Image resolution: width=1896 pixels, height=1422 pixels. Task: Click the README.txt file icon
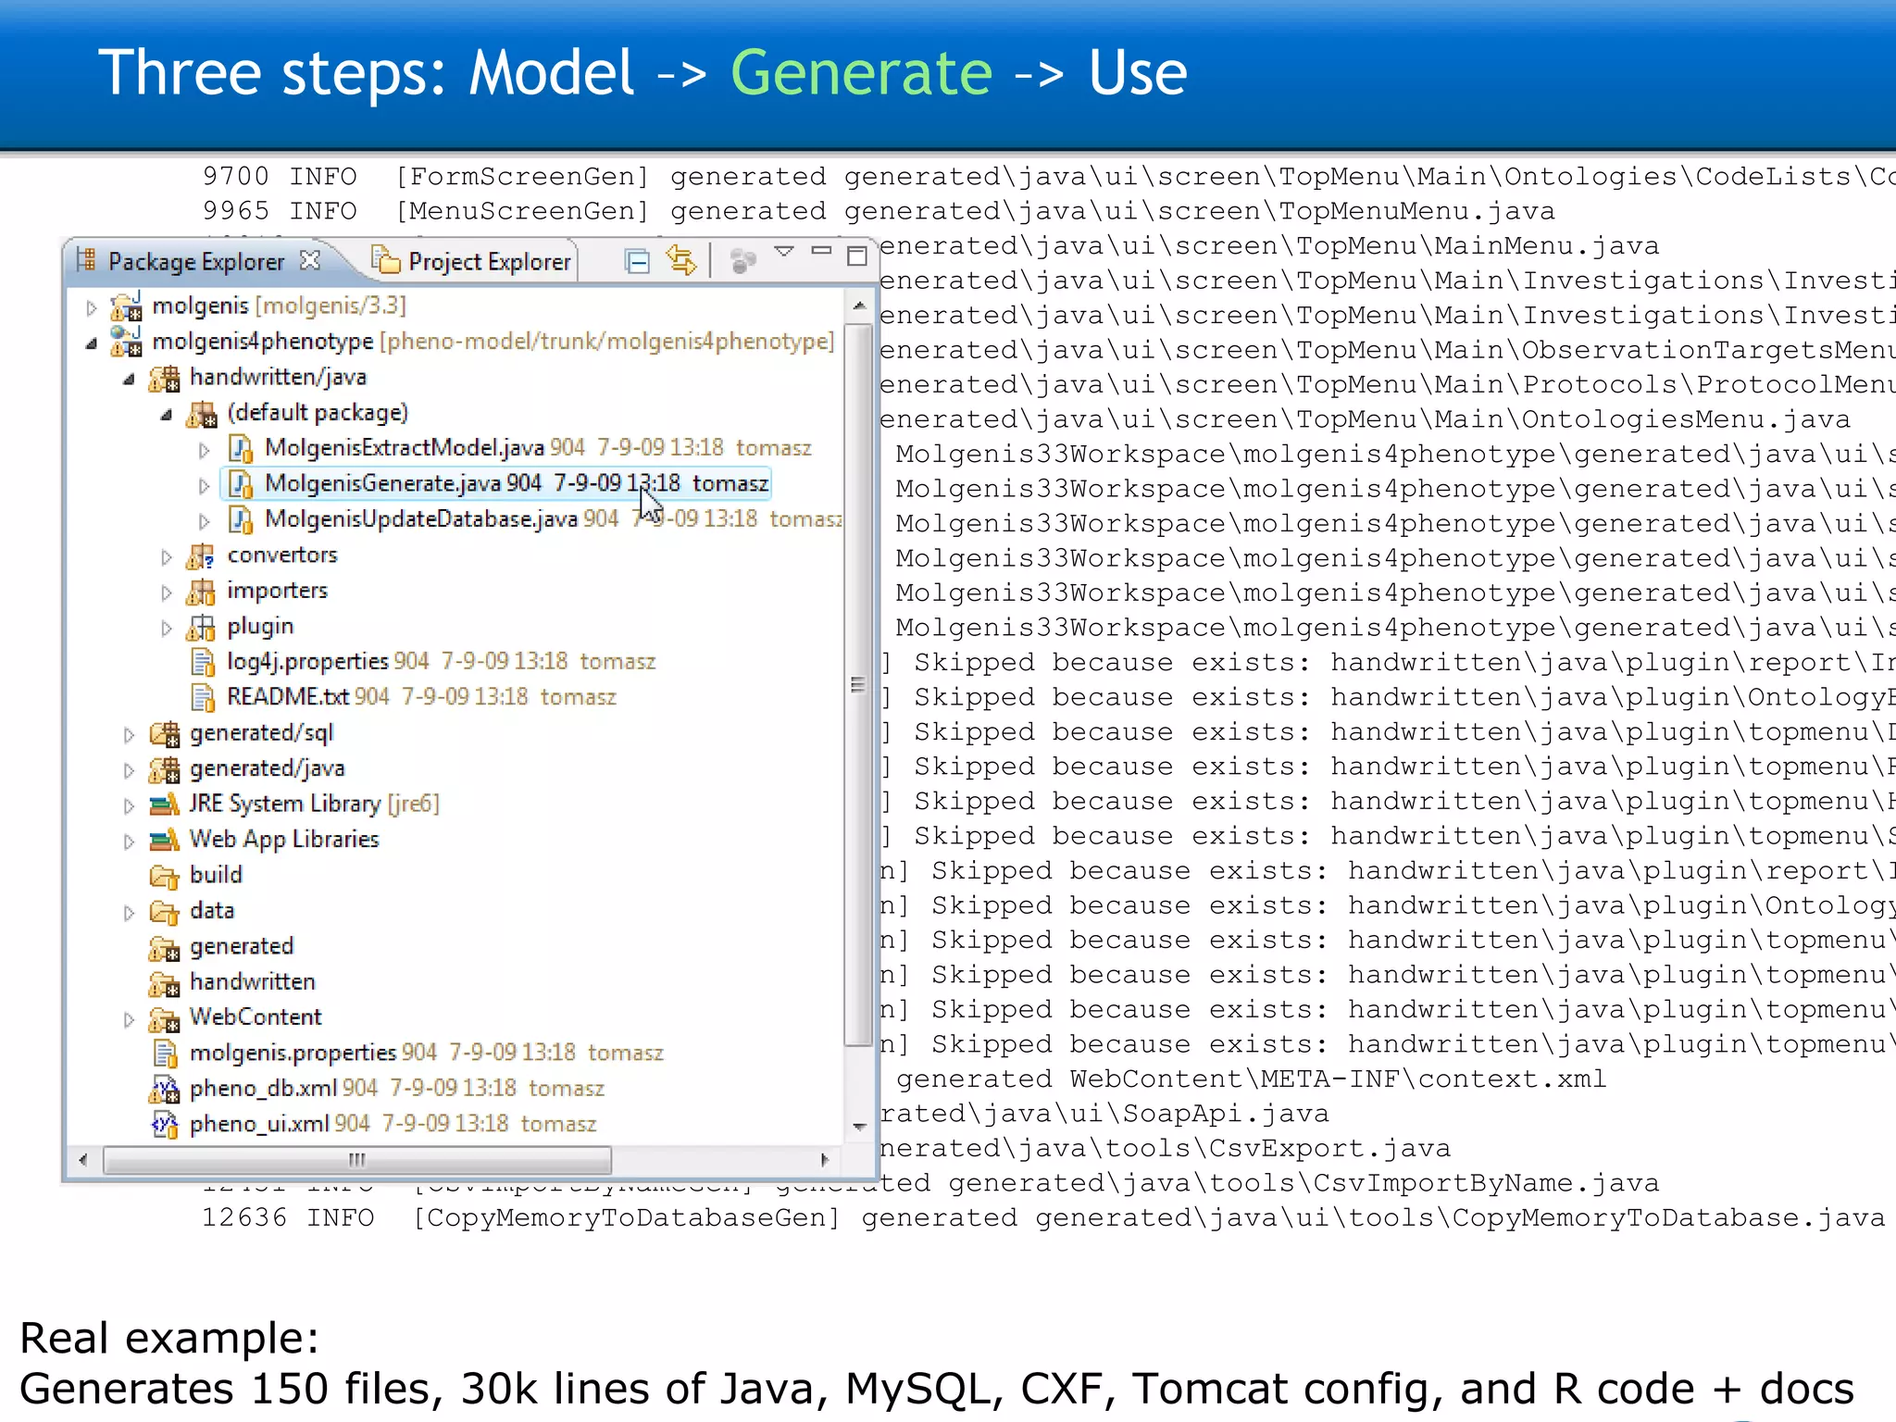click(x=203, y=698)
